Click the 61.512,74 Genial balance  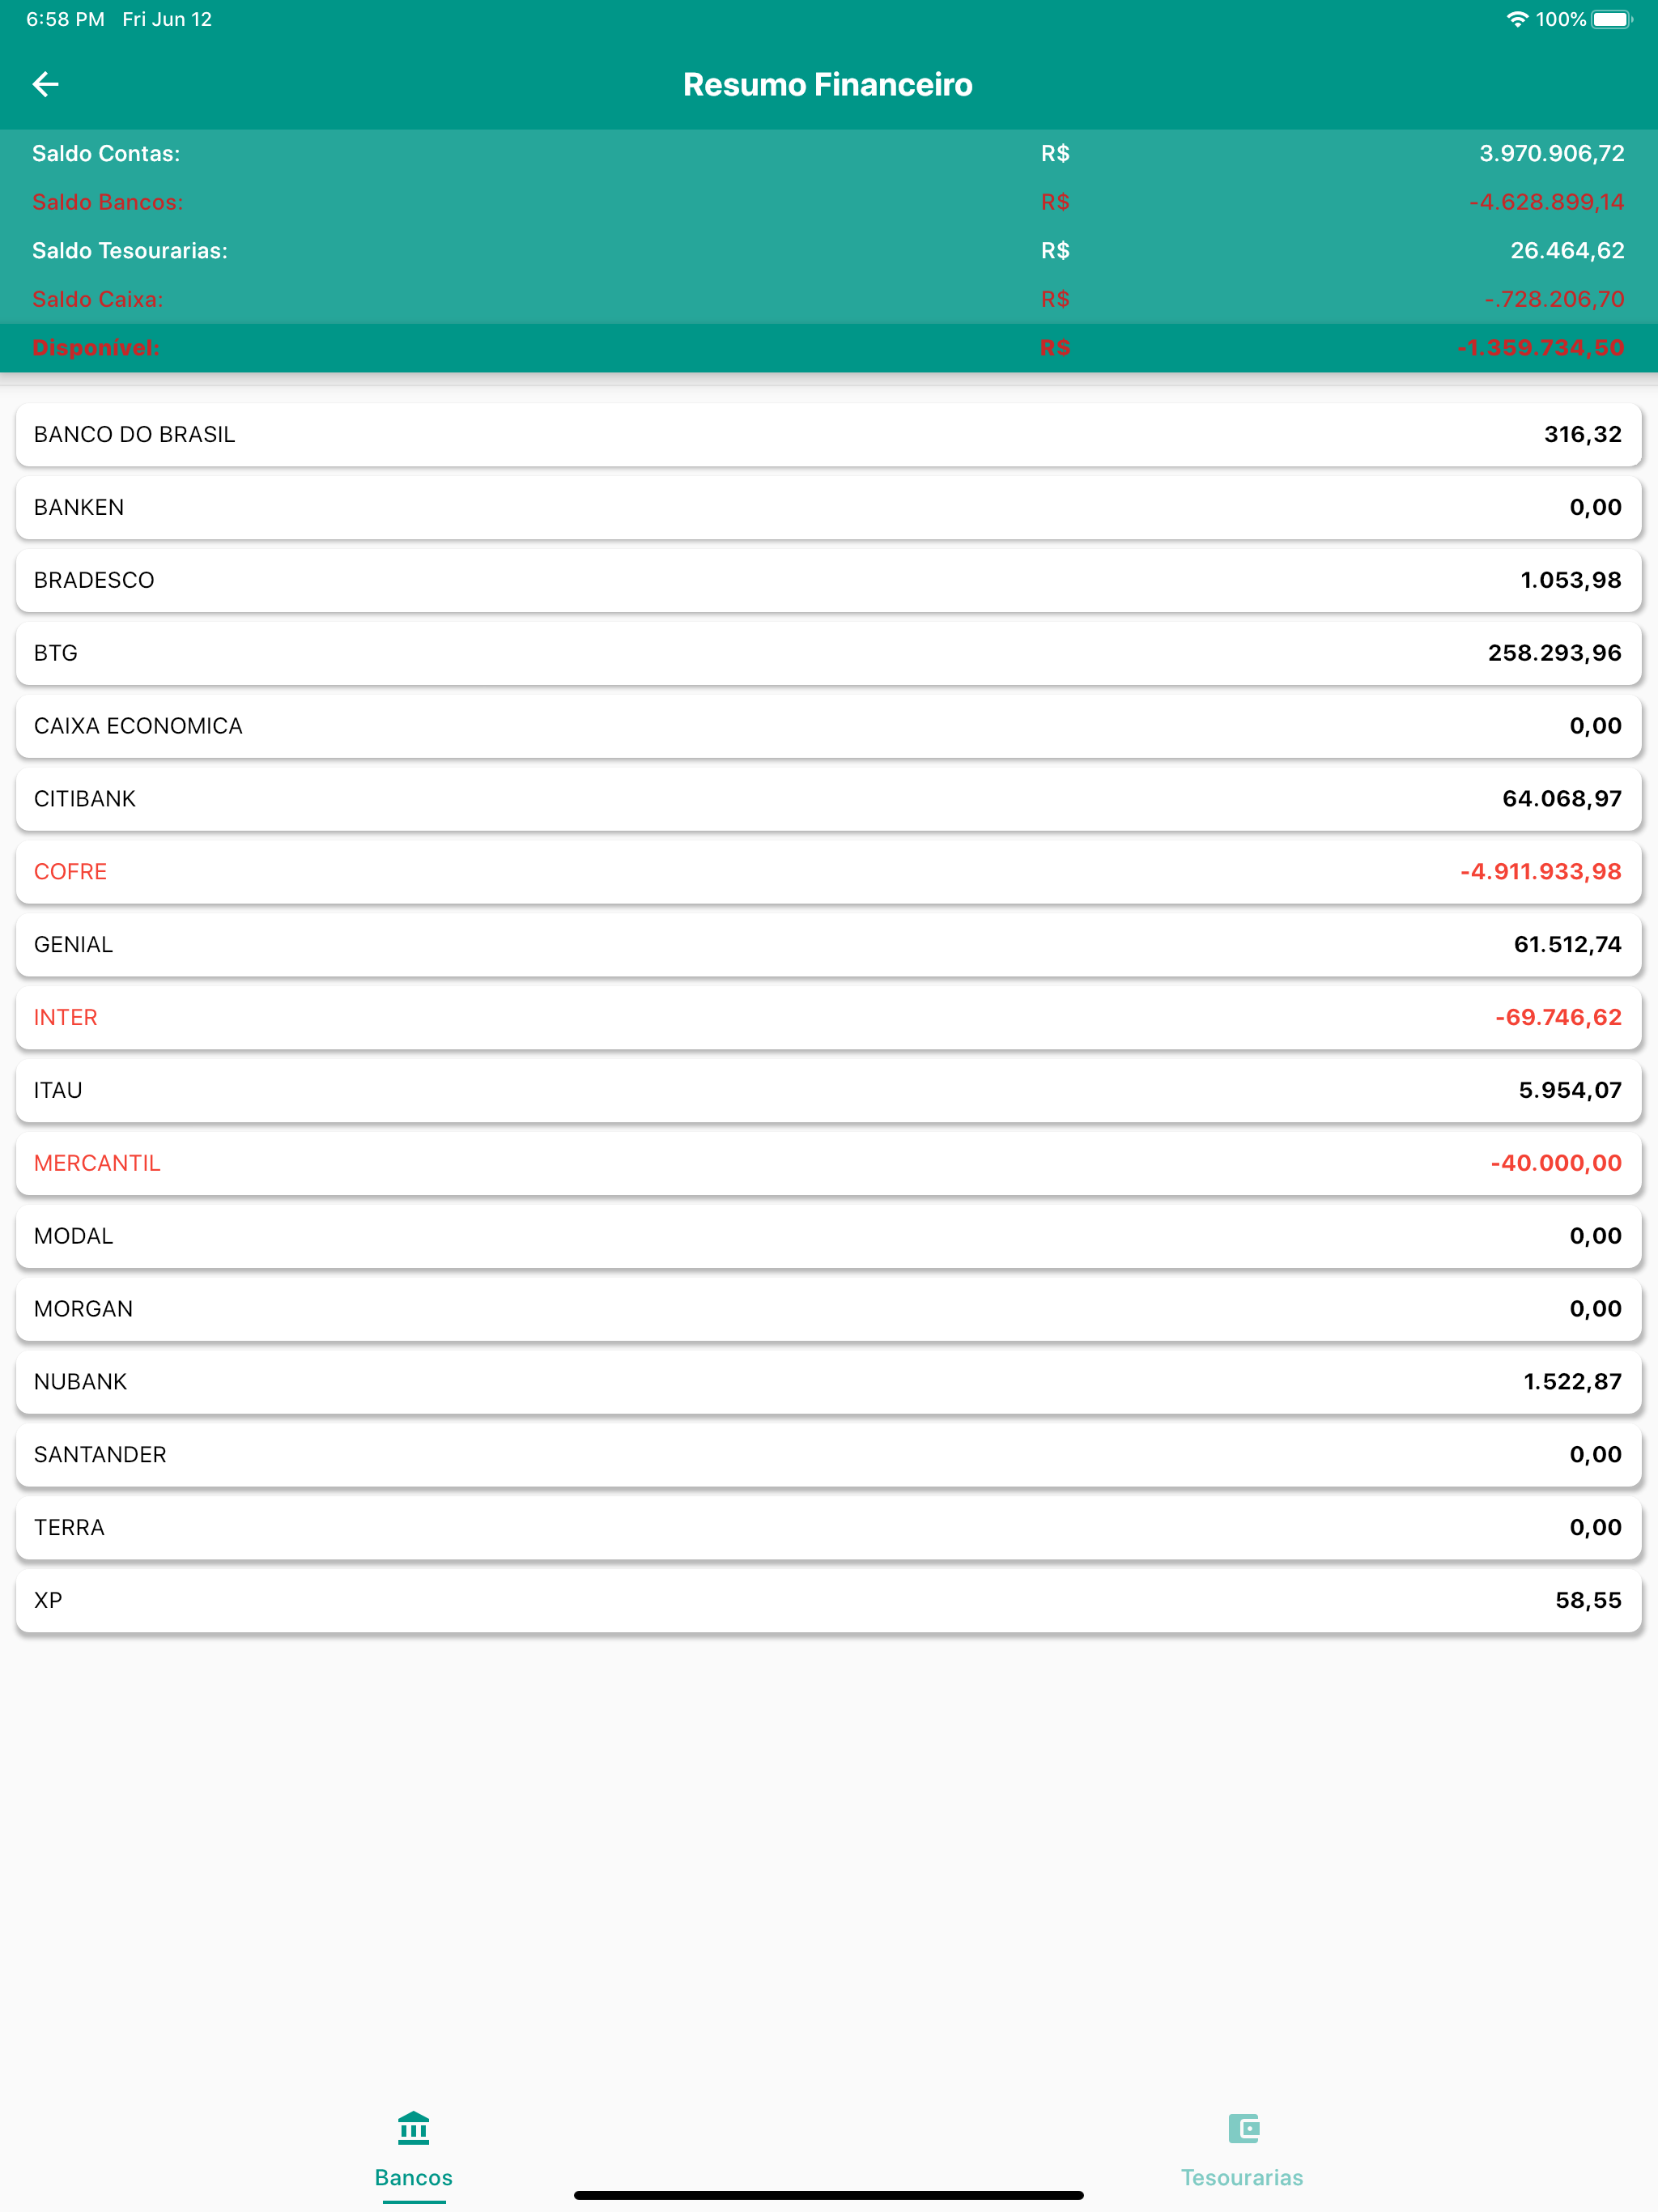(1568, 945)
